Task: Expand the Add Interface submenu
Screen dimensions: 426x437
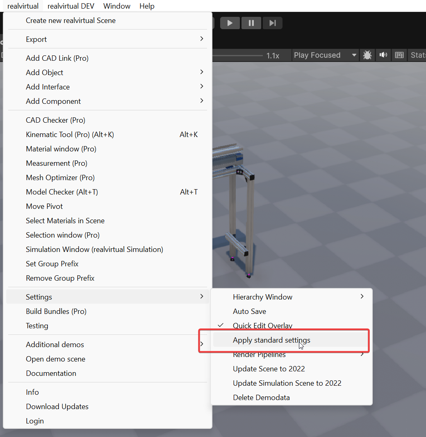Action: 107,87
